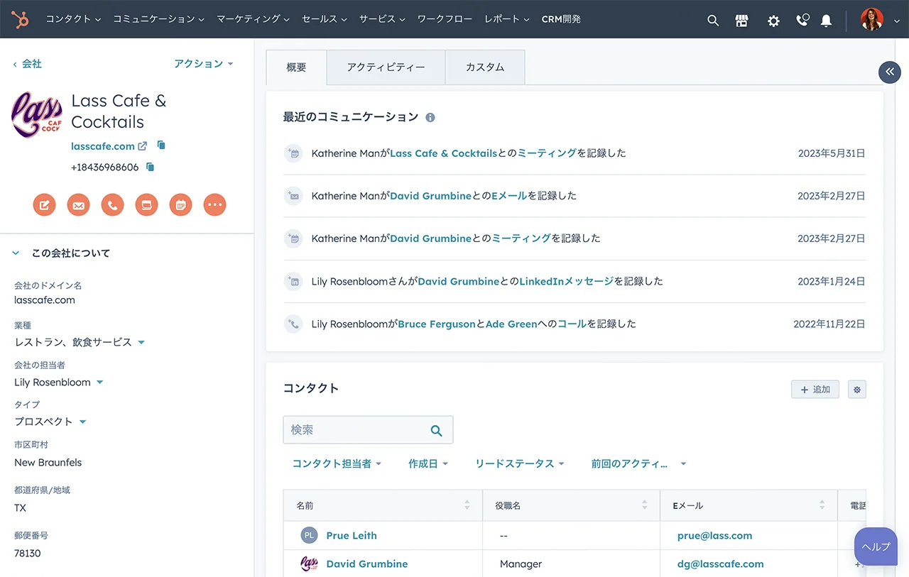Click the orange call action icon

(112, 205)
